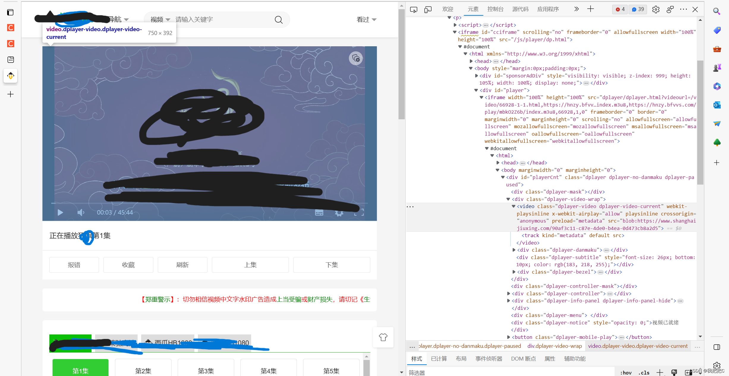Go to next episode 下集

click(332, 265)
